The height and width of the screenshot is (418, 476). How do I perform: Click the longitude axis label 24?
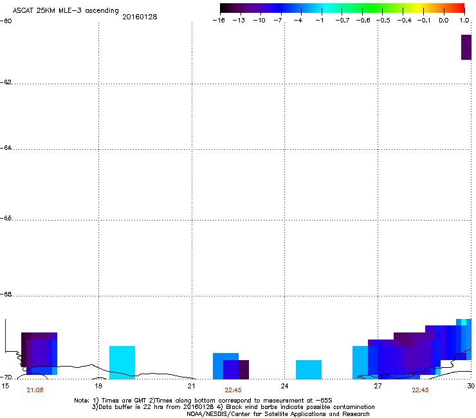[284, 386]
